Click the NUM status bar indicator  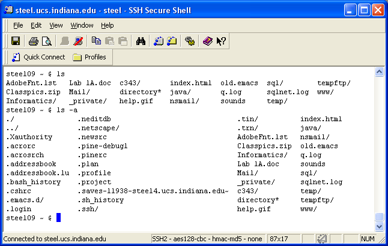368,239
